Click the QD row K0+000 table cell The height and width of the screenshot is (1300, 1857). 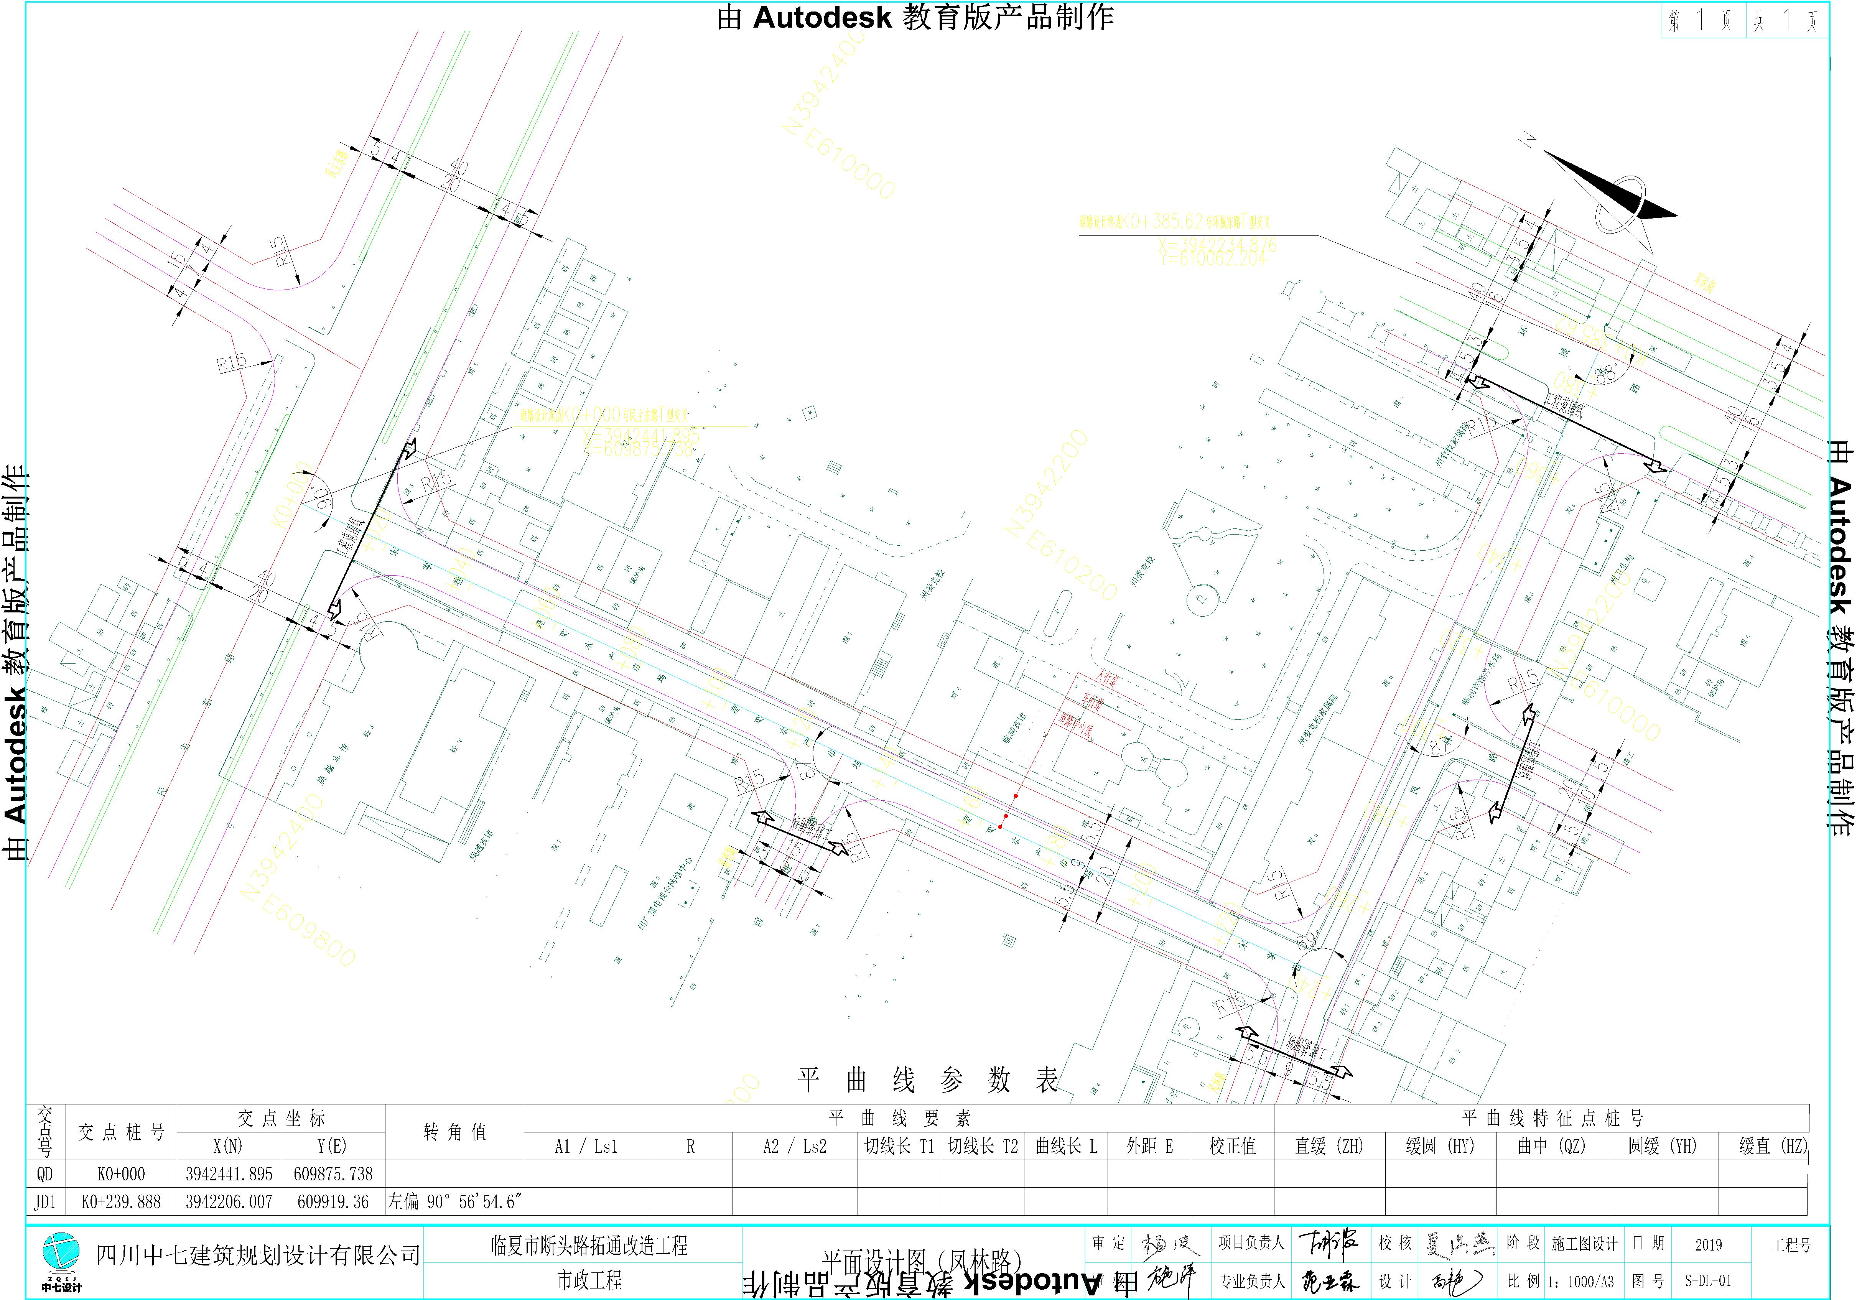point(121,1174)
